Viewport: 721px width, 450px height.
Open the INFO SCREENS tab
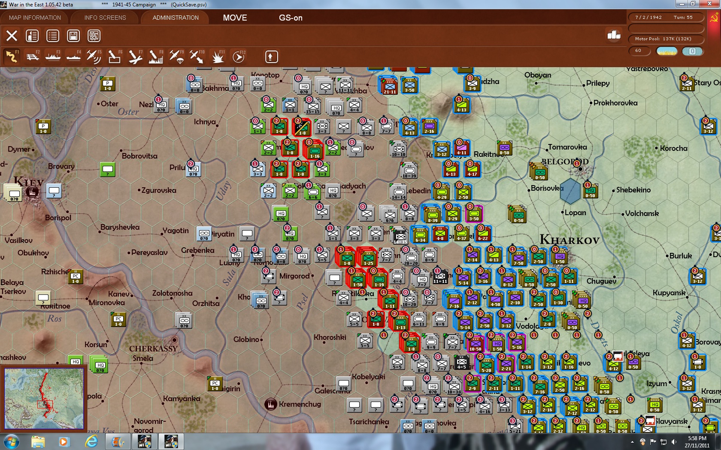105,18
